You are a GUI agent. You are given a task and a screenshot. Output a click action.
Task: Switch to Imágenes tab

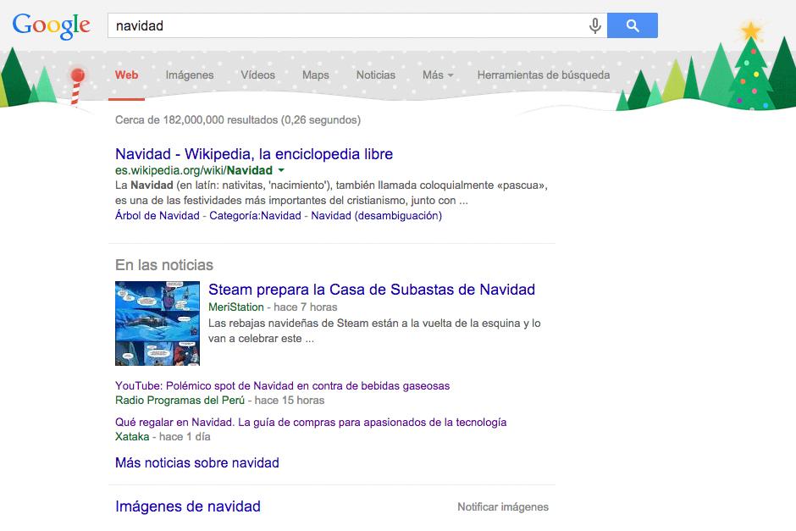click(190, 75)
